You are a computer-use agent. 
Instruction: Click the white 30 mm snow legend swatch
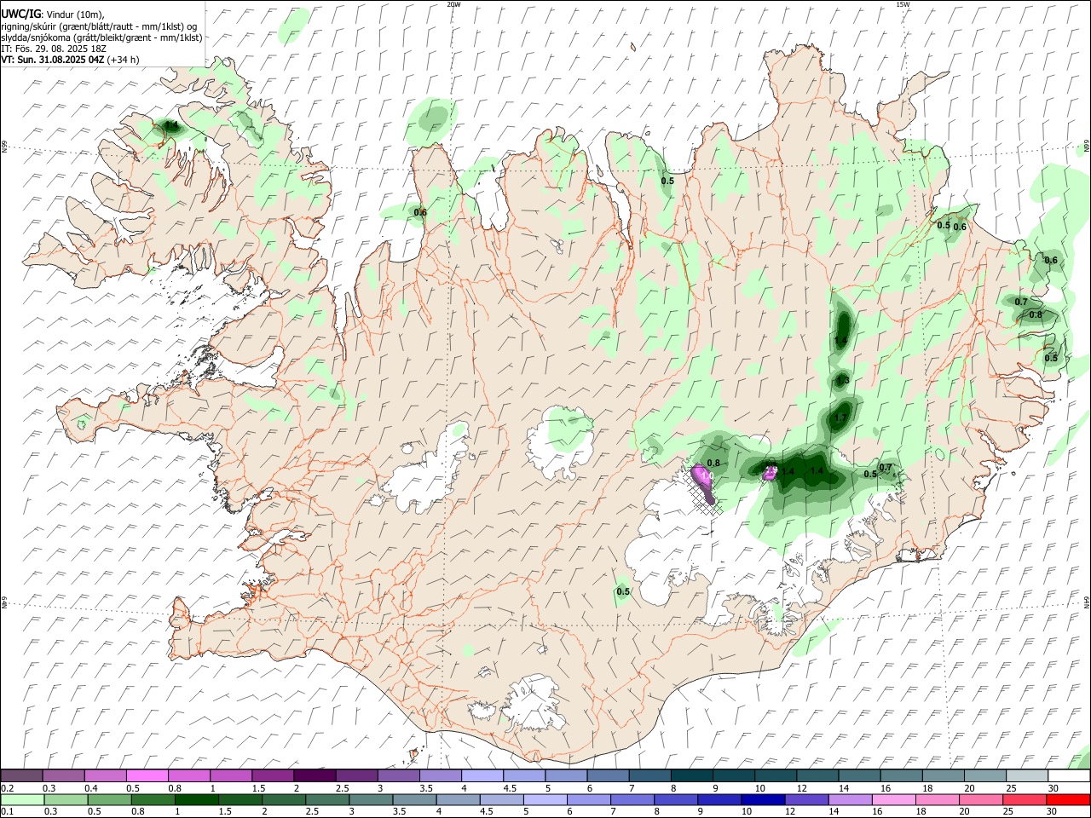pyautogui.click(x=1069, y=775)
